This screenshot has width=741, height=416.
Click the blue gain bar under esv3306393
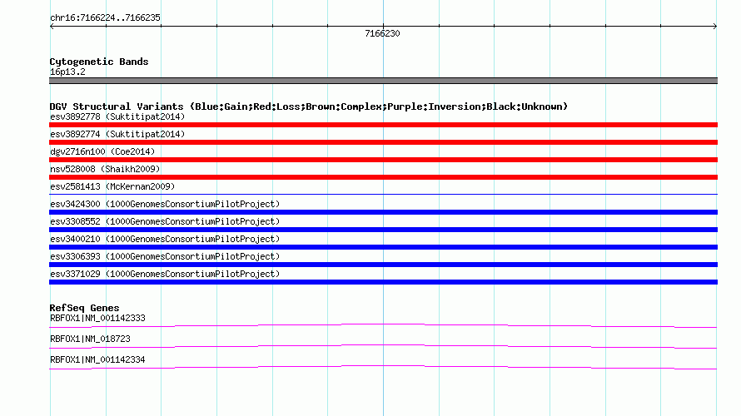pyautogui.click(x=383, y=265)
